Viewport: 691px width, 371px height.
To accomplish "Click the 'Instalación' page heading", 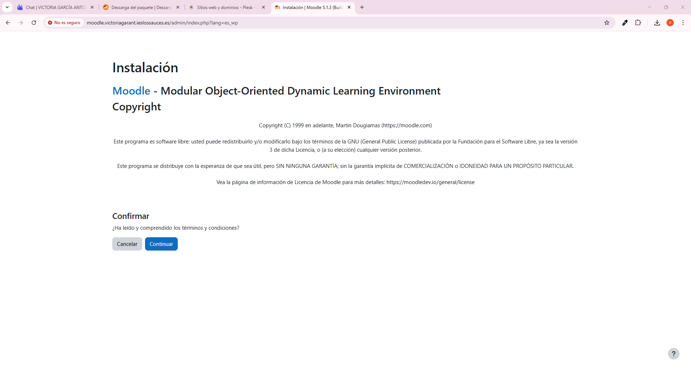I will (145, 68).
